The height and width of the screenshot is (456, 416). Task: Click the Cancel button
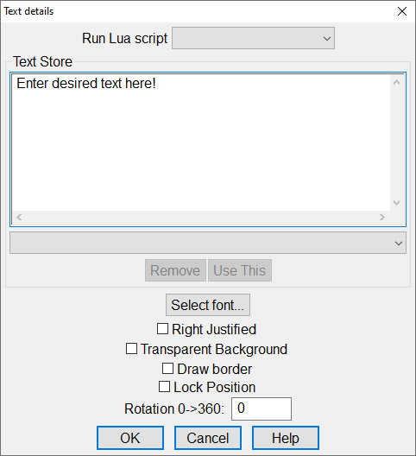[x=208, y=438]
